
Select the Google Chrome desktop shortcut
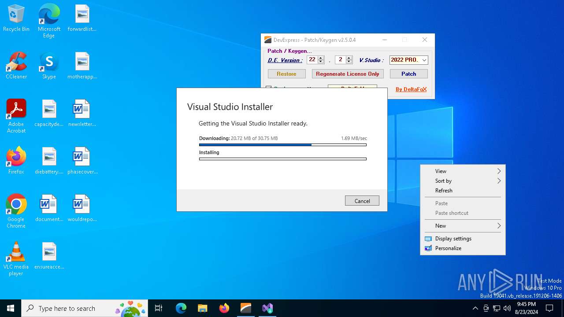click(x=16, y=211)
